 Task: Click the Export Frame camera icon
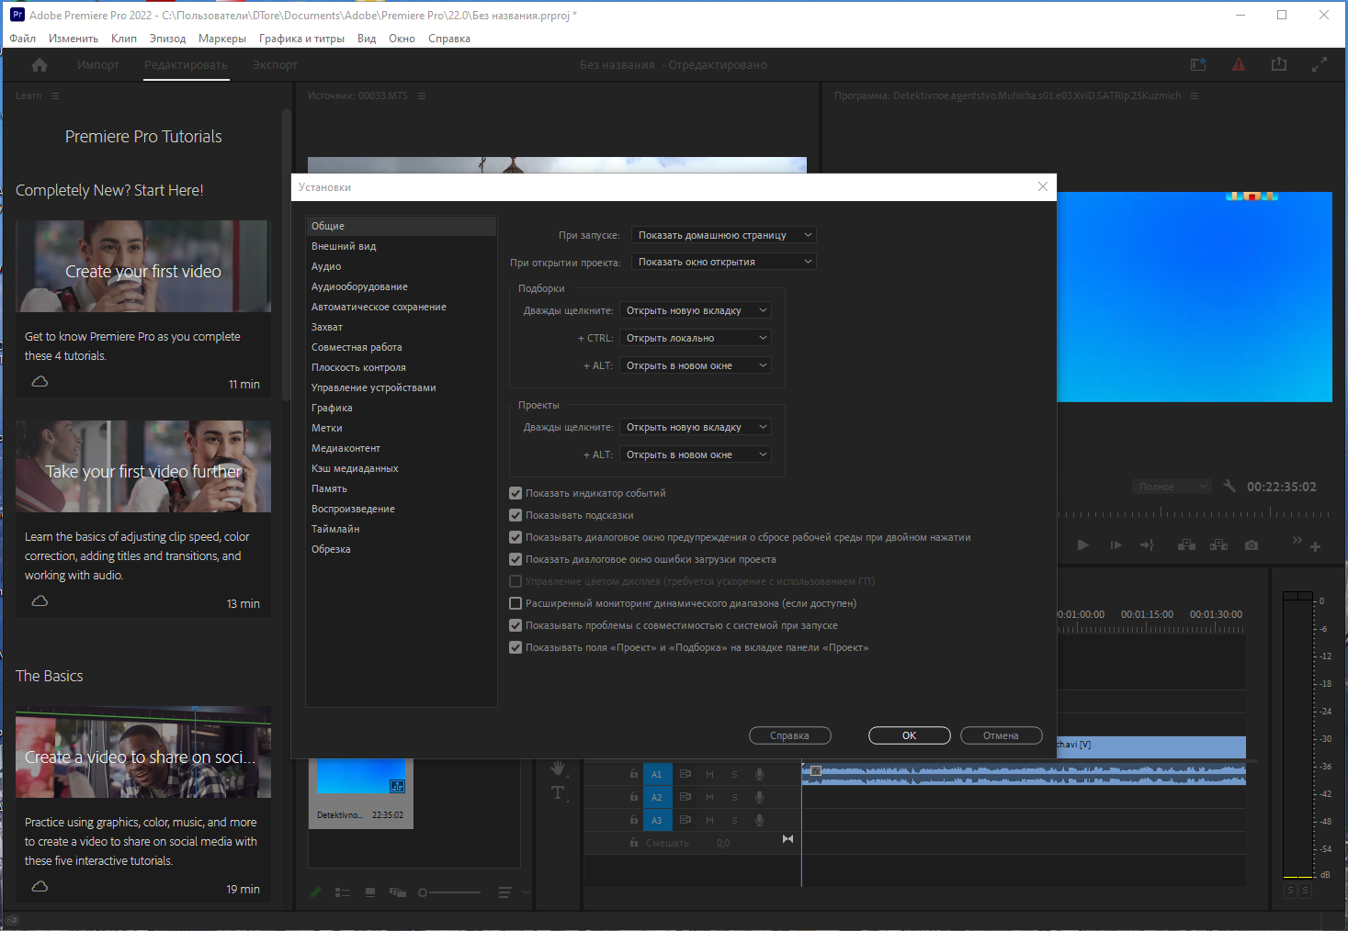1252,545
